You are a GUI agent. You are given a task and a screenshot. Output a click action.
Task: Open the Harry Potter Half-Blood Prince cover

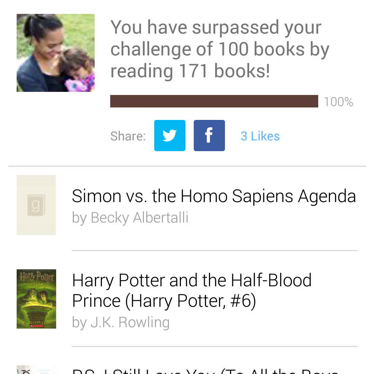(36, 299)
